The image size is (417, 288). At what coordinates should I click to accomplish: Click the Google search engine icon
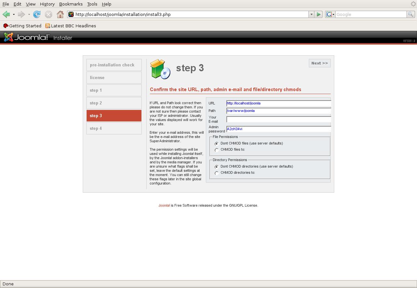click(x=329, y=14)
